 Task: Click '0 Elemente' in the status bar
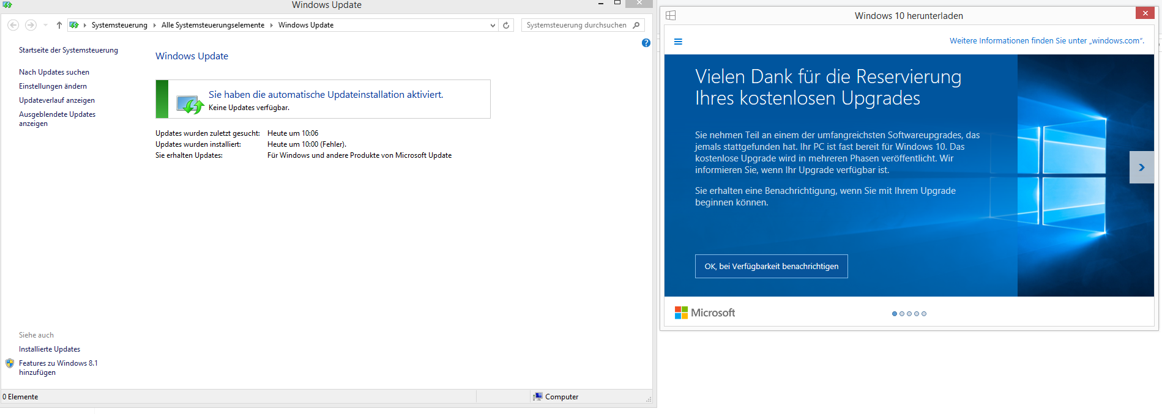coord(20,397)
